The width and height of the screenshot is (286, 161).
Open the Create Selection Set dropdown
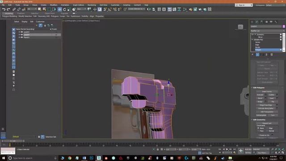pyautogui.click(x=136, y=9)
